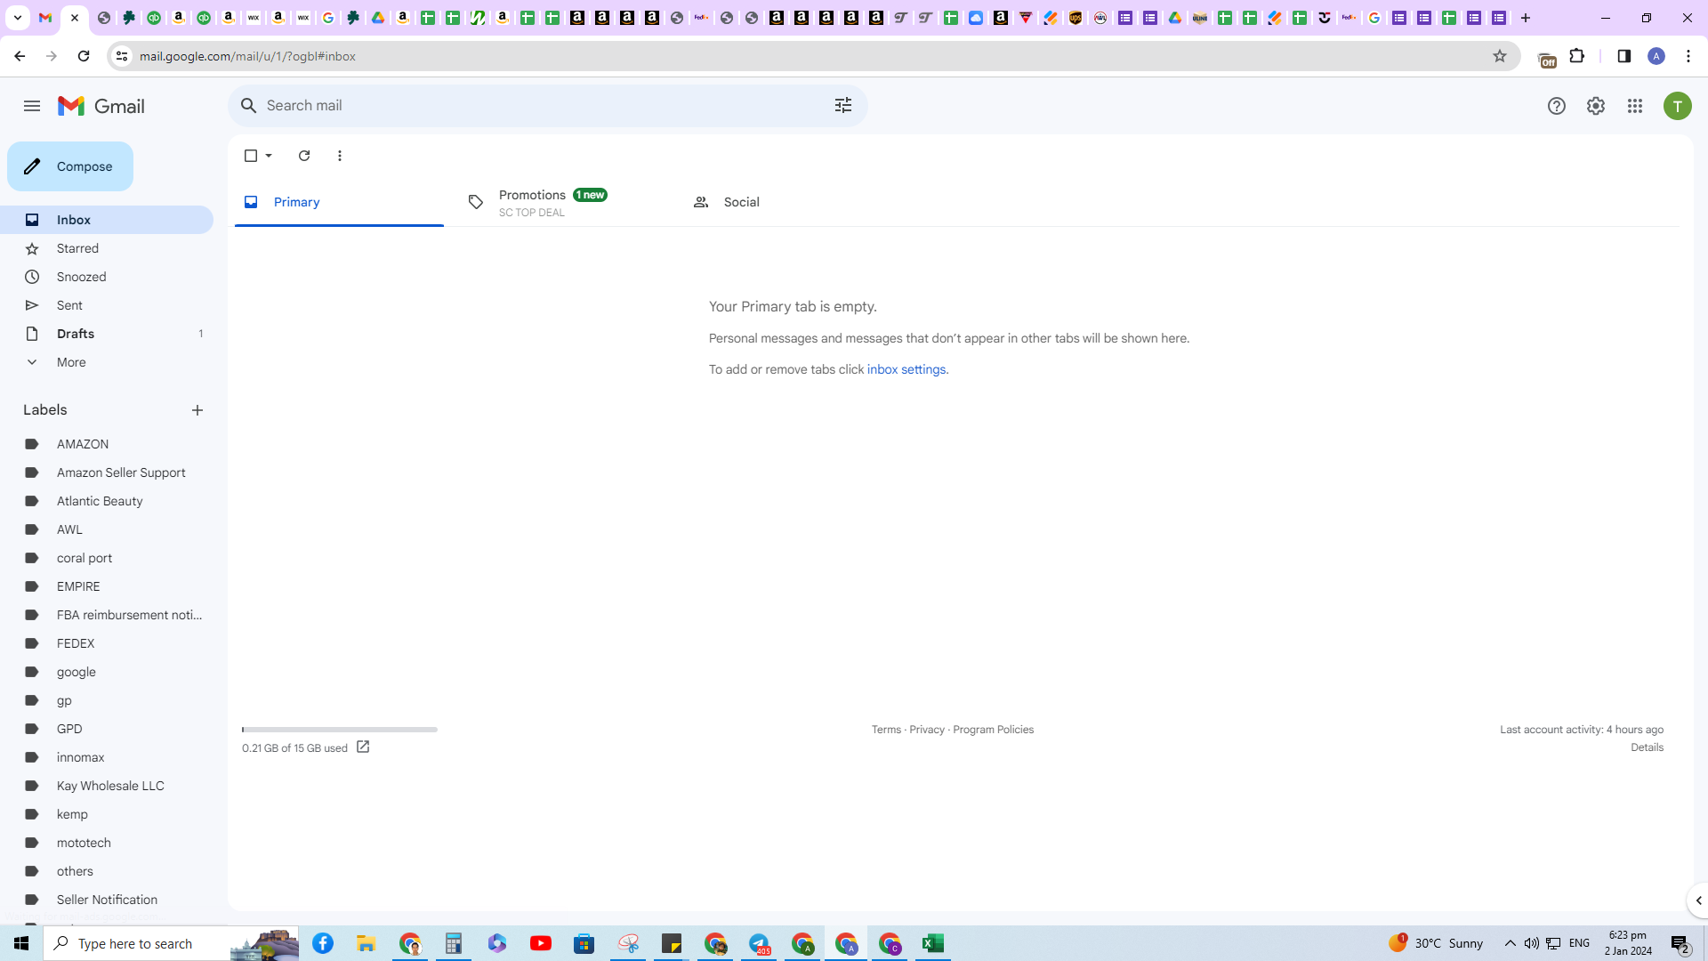Open Excel from the taskbar
This screenshot has width=1708, height=961.
click(933, 943)
